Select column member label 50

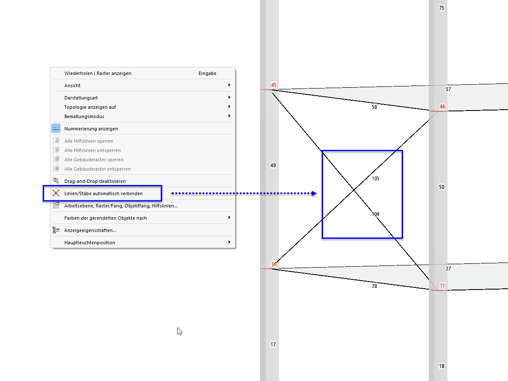point(442,187)
